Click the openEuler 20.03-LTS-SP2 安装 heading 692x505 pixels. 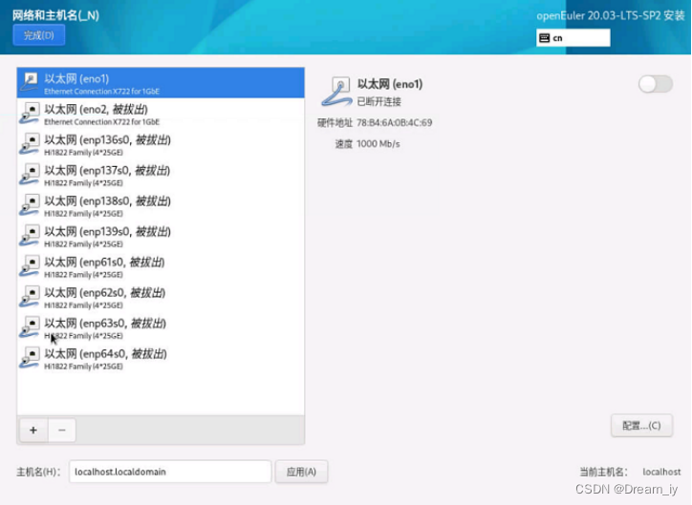pyautogui.click(x=611, y=16)
